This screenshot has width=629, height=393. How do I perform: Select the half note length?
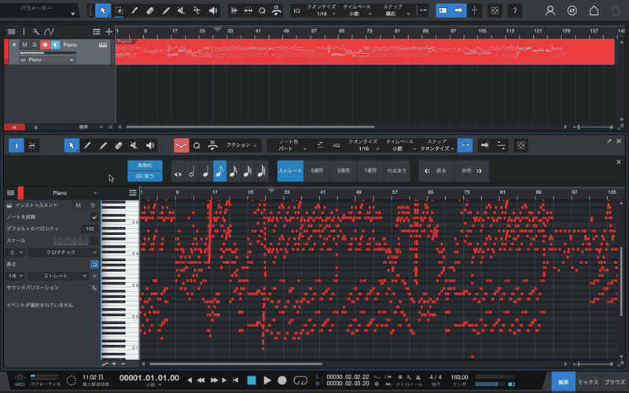(192, 171)
